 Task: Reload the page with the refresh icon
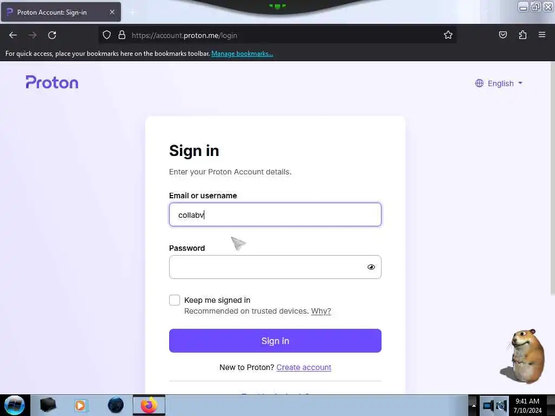click(52, 35)
